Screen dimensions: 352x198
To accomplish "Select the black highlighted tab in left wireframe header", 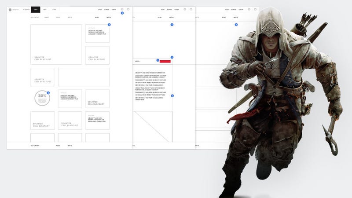I will pos(36,10).
